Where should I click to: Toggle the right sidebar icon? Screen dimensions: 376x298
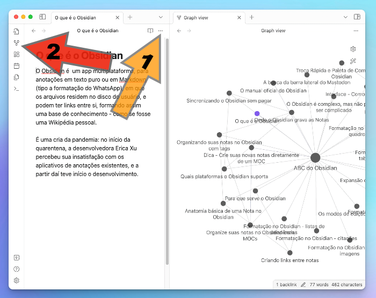click(x=357, y=17)
